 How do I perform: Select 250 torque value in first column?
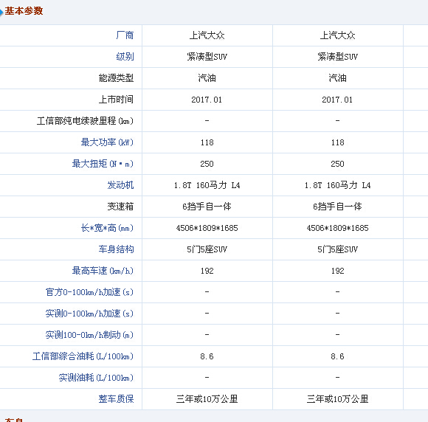(207, 164)
